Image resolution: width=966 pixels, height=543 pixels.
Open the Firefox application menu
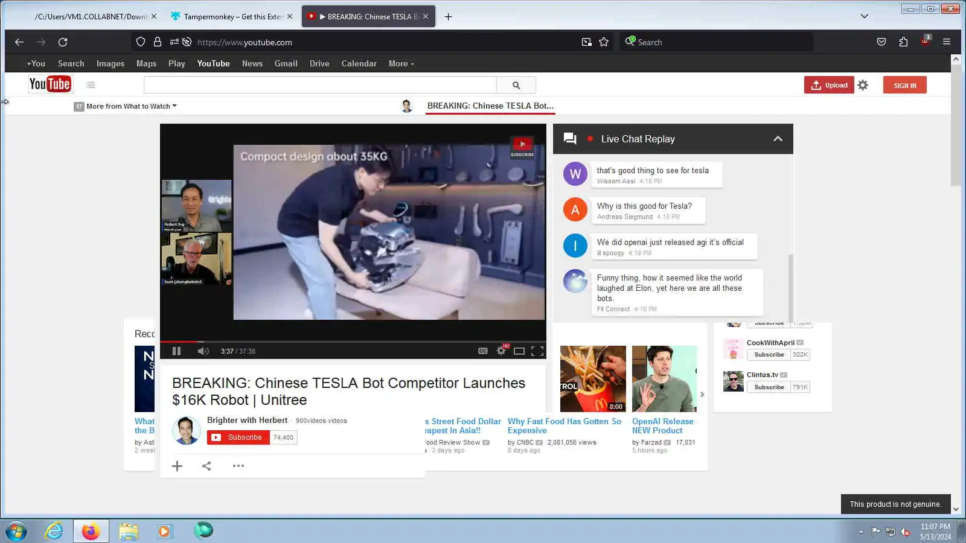[947, 42]
